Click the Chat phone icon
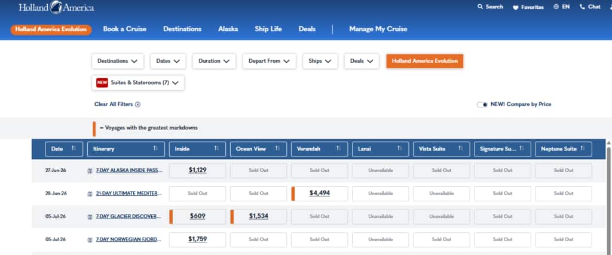612x255 pixels. (582, 7)
